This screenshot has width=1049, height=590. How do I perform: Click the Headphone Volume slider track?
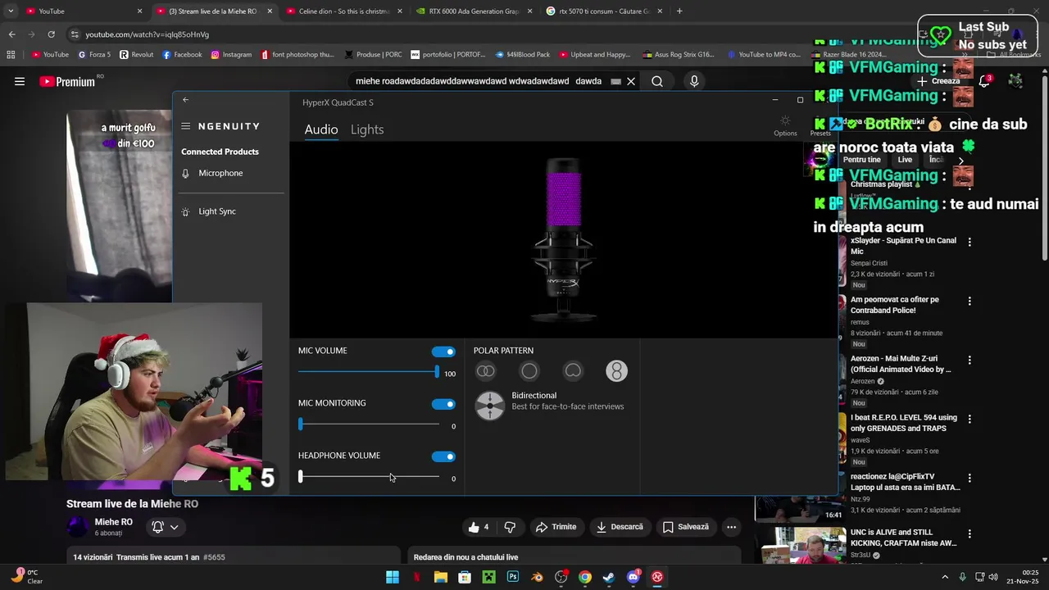[369, 476]
